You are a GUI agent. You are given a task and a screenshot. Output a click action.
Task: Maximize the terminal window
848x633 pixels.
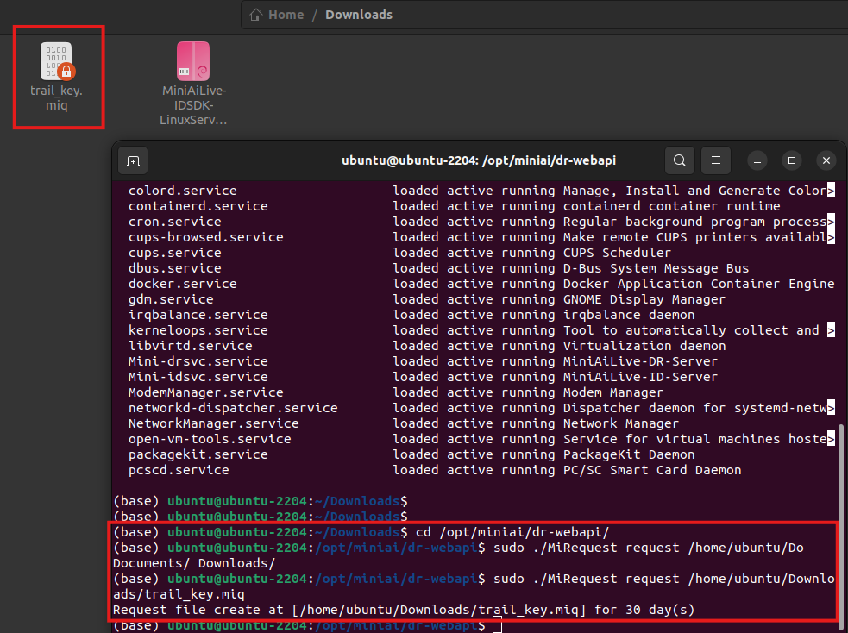click(x=791, y=160)
